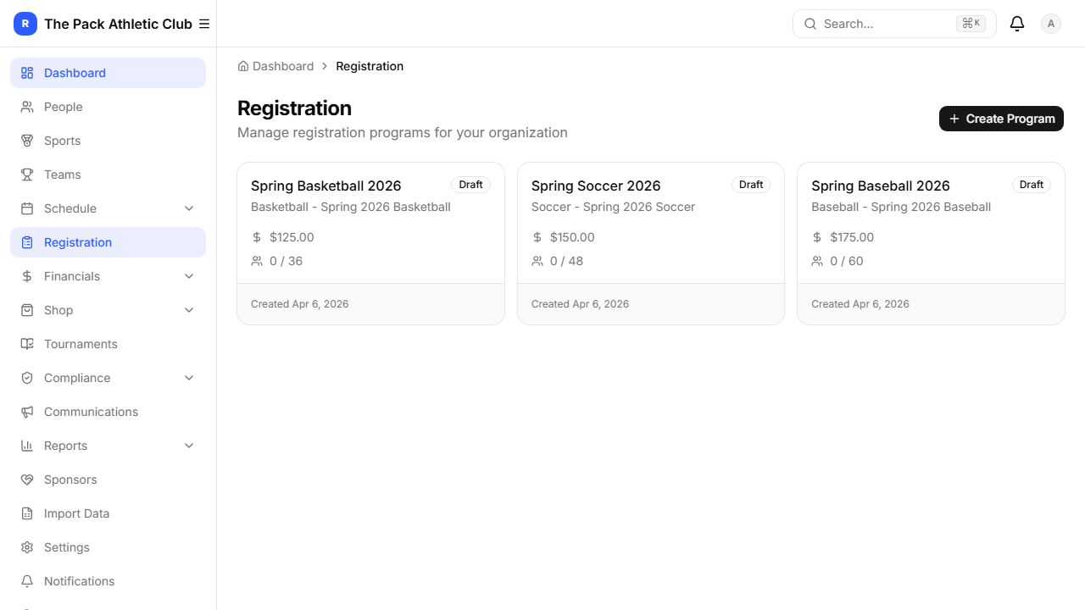Click the Sports medal icon
1085x610 pixels.
(x=27, y=141)
